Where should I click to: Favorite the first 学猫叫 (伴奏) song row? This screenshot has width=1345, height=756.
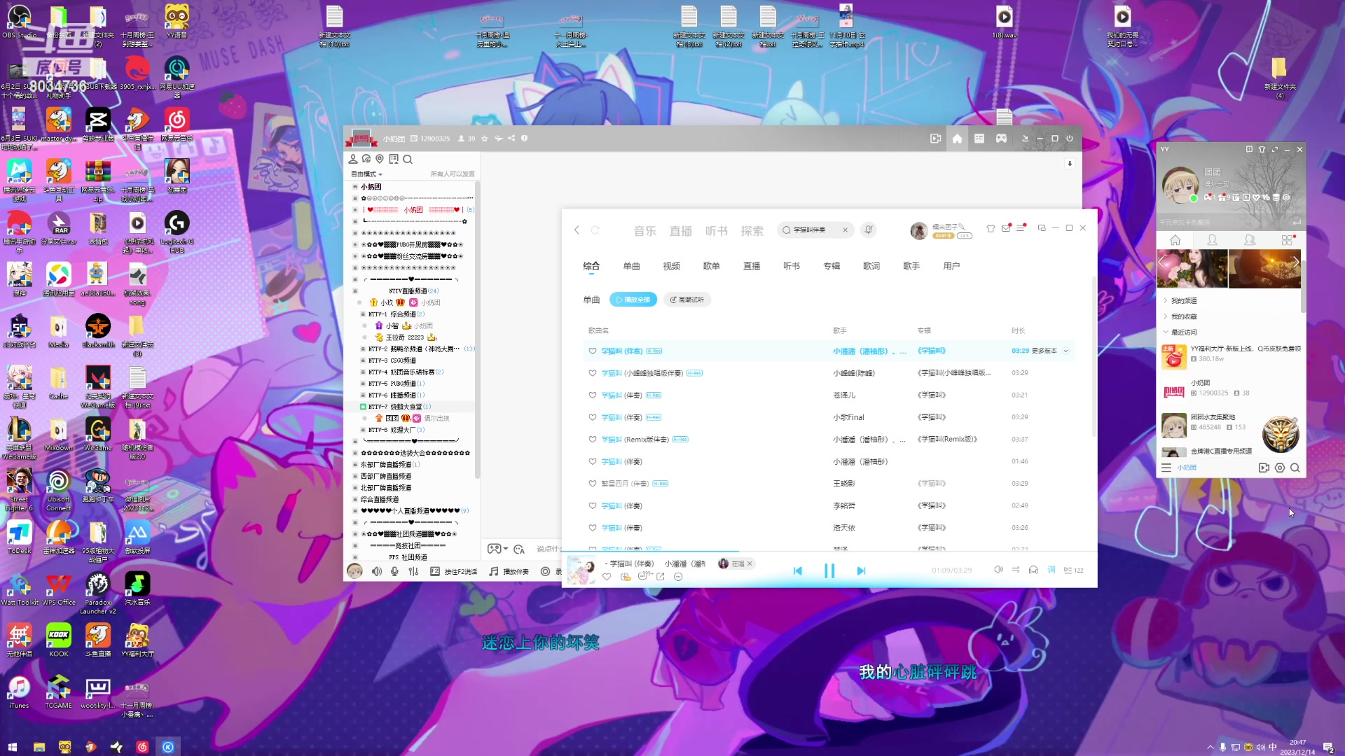(x=592, y=351)
